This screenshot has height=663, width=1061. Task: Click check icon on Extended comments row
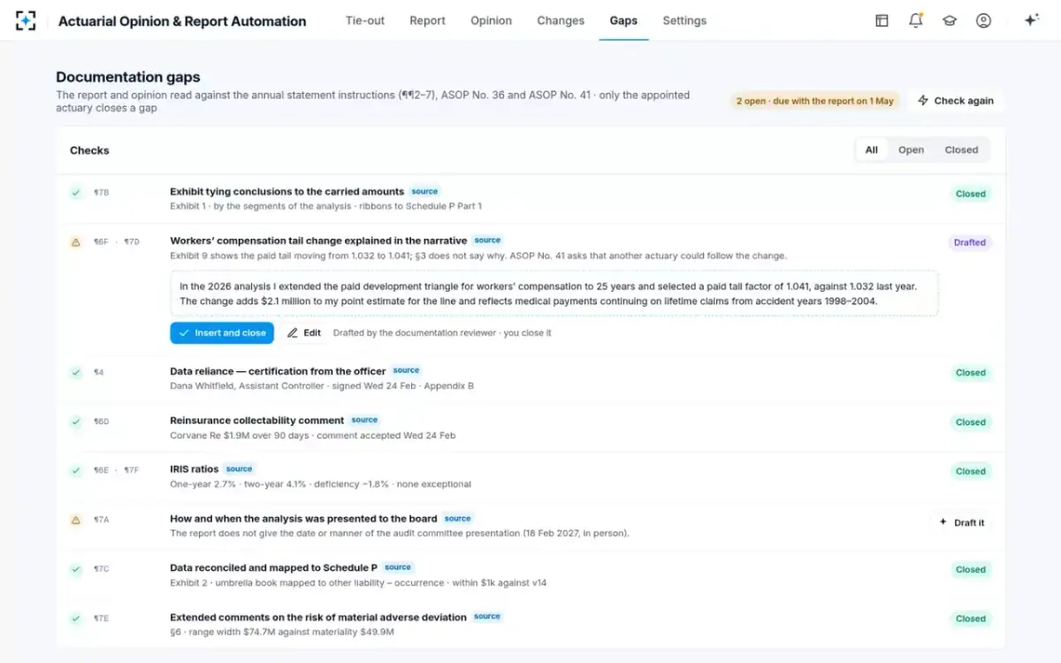pos(76,618)
